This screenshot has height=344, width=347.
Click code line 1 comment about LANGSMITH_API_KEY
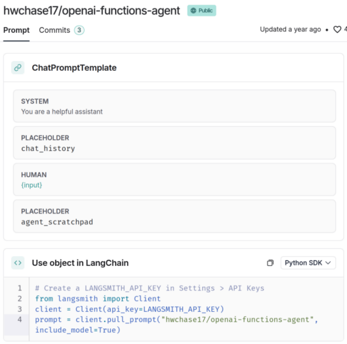coord(150,288)
